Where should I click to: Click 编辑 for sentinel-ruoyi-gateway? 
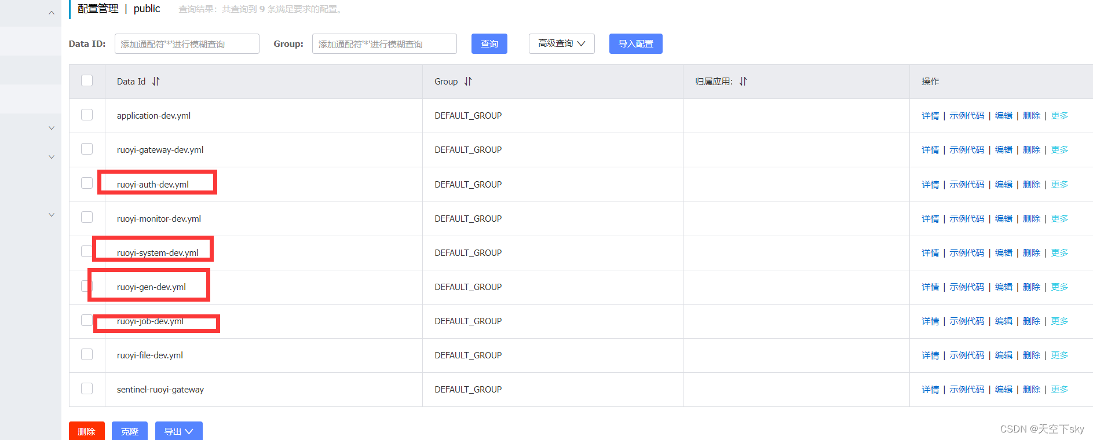pos(1004,390)
